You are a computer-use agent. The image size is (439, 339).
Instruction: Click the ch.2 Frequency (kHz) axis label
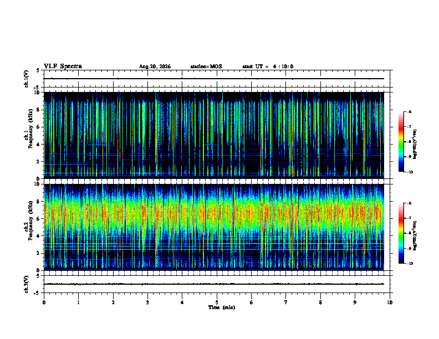29,227
